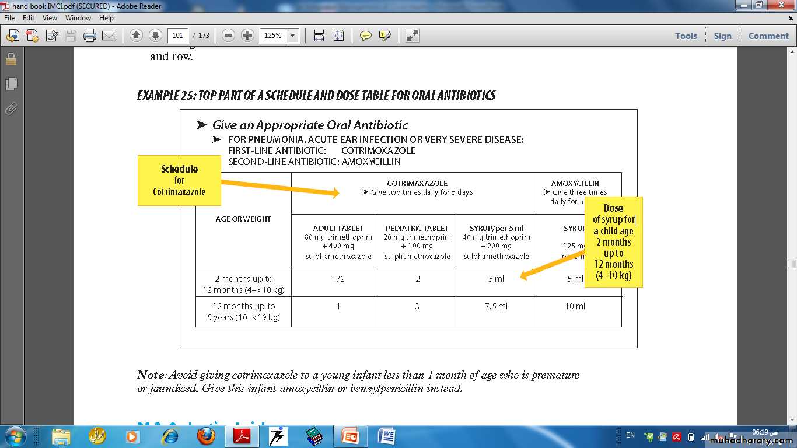The image size is (797, 448).
Task: Click the Print file toolbar icon
Action: (89, 36)
